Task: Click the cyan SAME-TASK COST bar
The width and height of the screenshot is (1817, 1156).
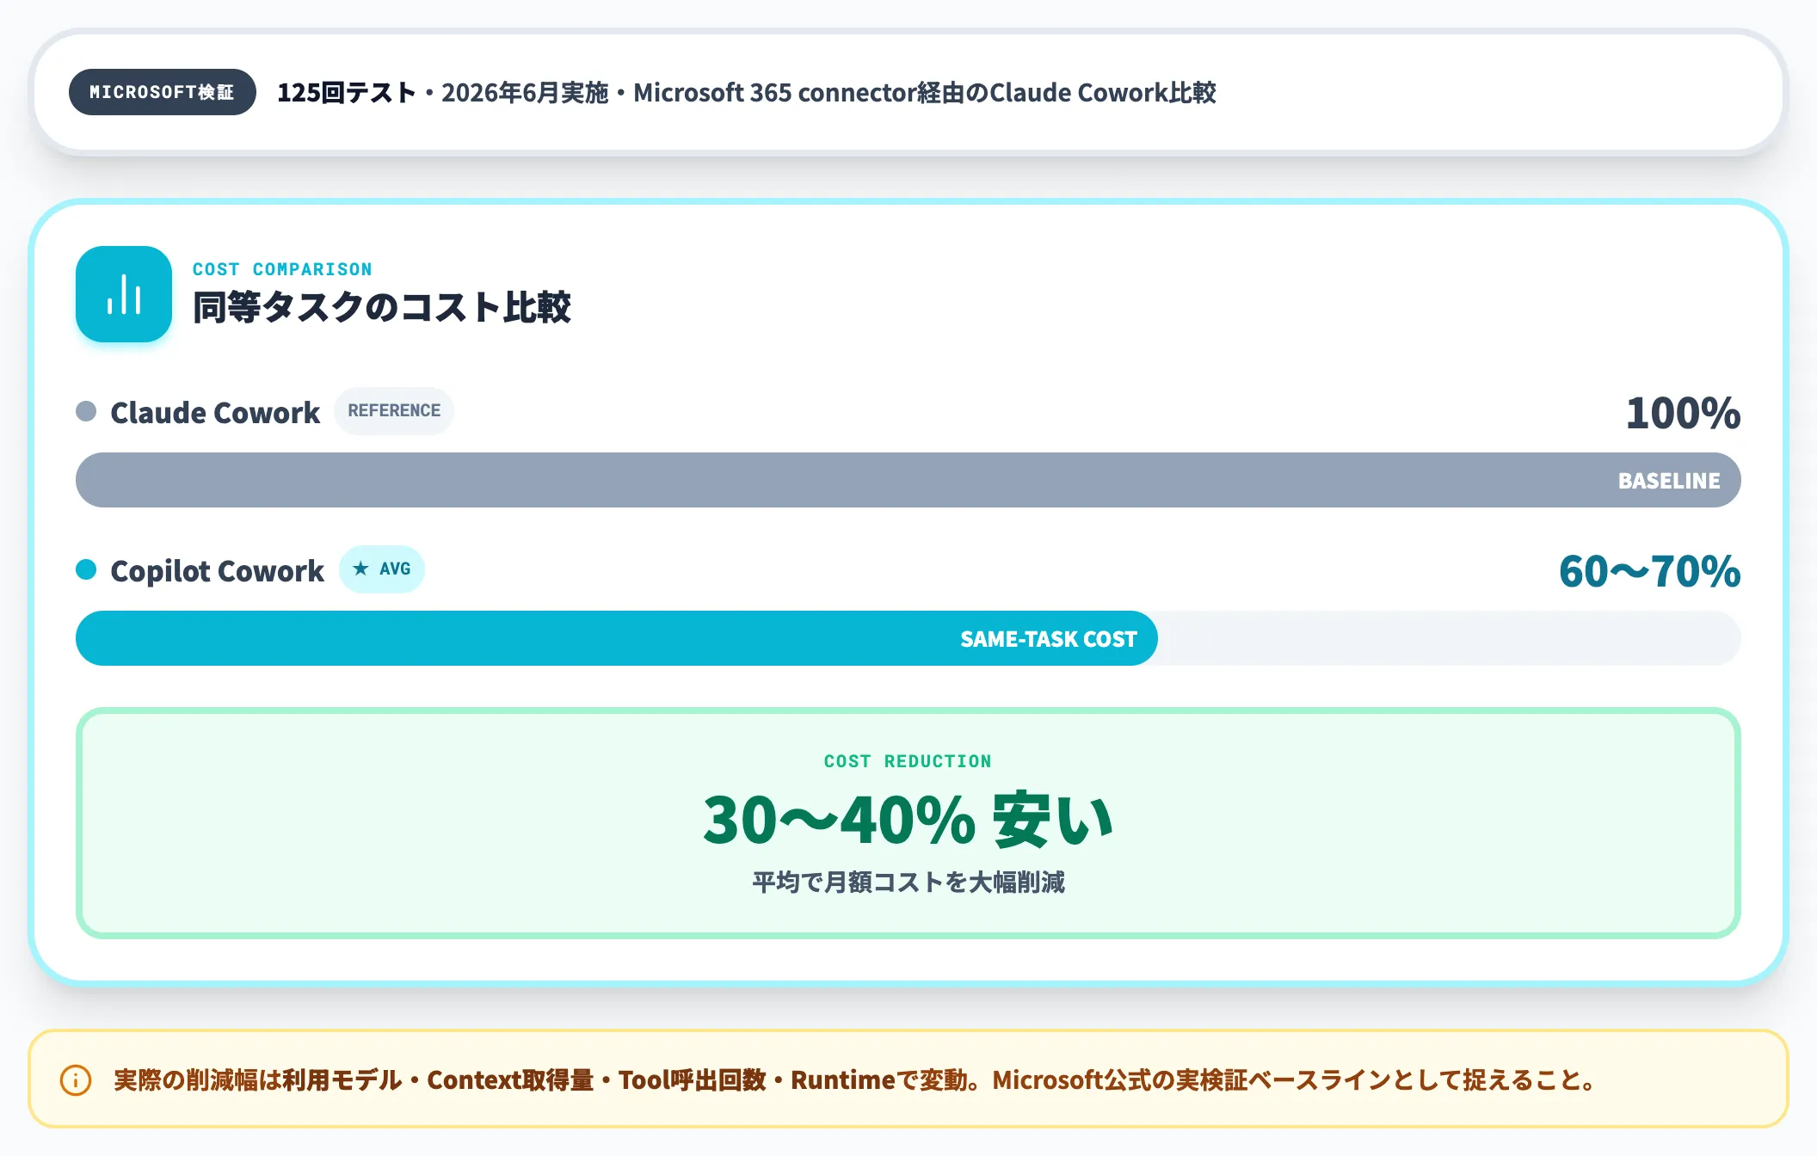Action: point(617,638)
